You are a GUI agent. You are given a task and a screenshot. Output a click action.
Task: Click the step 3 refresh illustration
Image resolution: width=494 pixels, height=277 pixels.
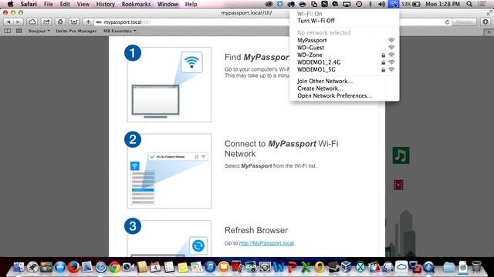click(169, 239)
